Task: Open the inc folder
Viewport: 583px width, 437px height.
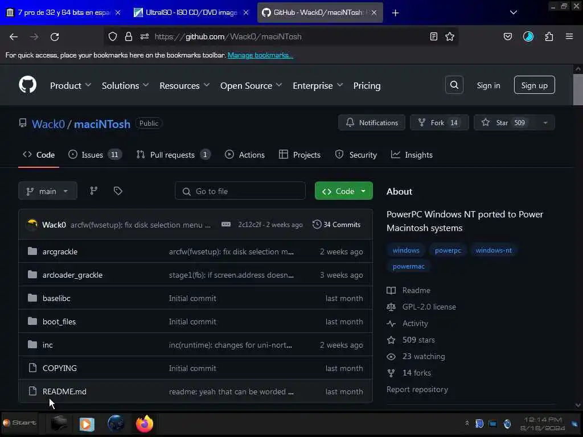Action: tap(48, 345)
